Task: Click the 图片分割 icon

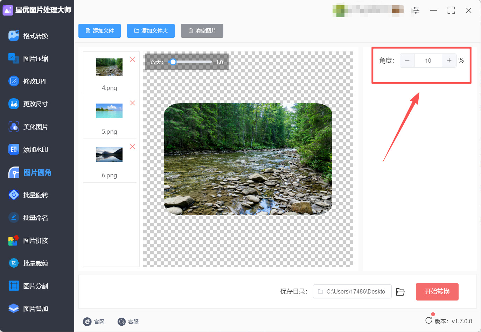Action: click(14, 286)
